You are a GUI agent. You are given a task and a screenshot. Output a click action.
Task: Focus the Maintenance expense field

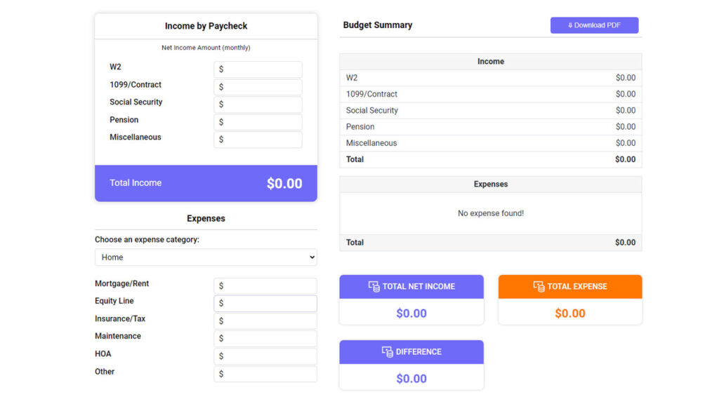click(265, 339)
